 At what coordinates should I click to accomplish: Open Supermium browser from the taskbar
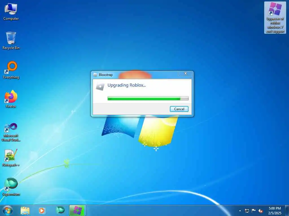pos(60,210)
